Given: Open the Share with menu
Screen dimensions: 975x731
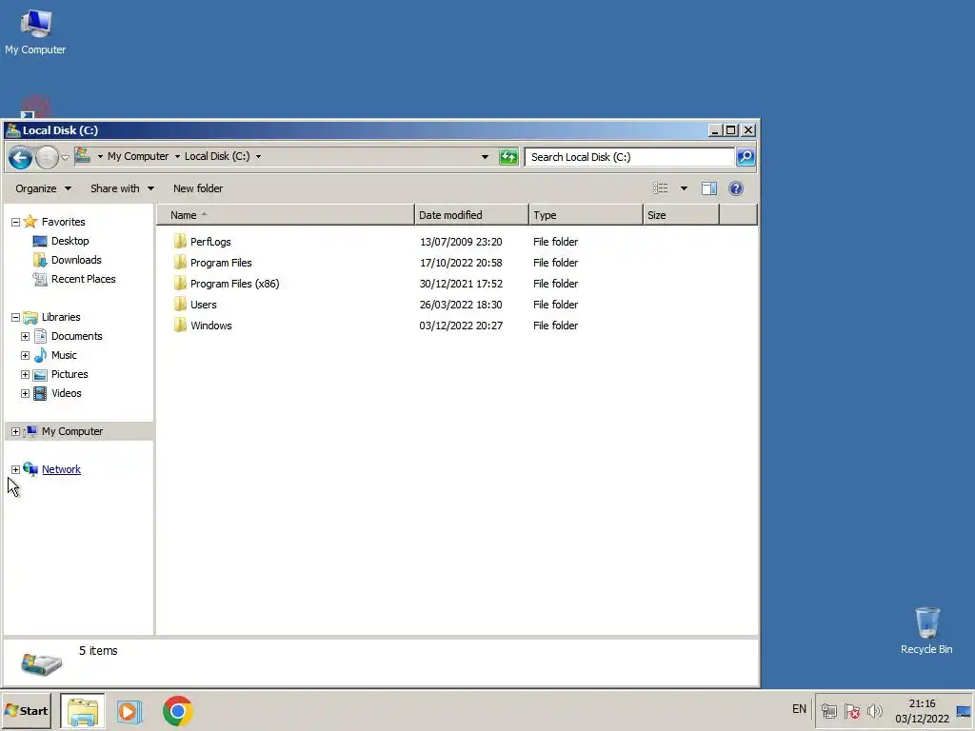Looking at the screenshot, I should point(122,188).
